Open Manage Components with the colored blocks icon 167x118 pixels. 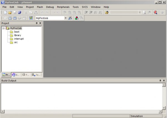click(x=77, y=18)
